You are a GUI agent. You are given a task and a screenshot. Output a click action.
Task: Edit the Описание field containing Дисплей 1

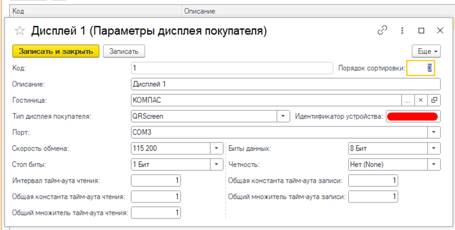pos(286,84)
